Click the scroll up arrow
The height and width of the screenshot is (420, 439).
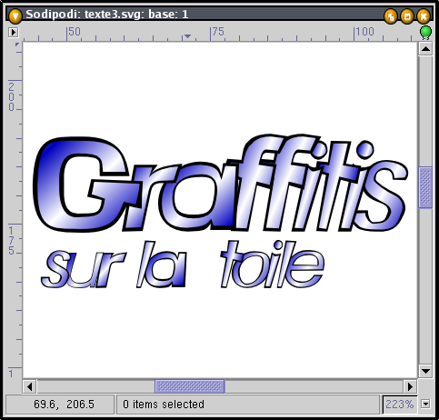[x=425, y=49]
